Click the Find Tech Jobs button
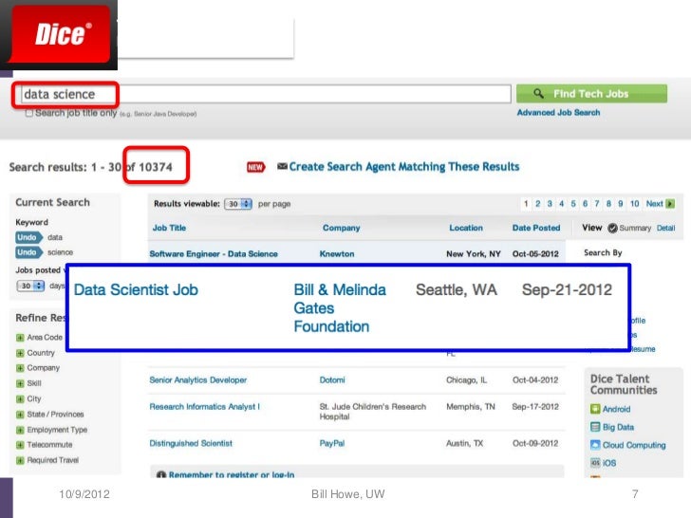Image resolution: width=691 pixels, height=518 pixels. click(x=591, y=94)
